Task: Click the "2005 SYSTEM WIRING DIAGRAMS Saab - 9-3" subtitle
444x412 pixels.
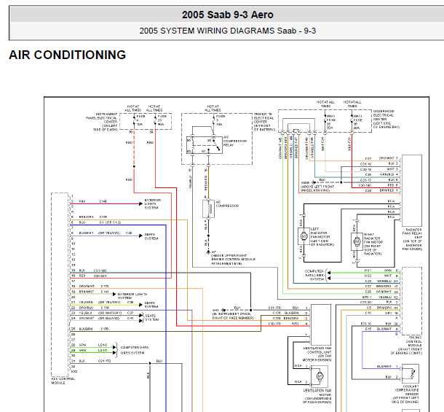Action: [x=227, y=31]
